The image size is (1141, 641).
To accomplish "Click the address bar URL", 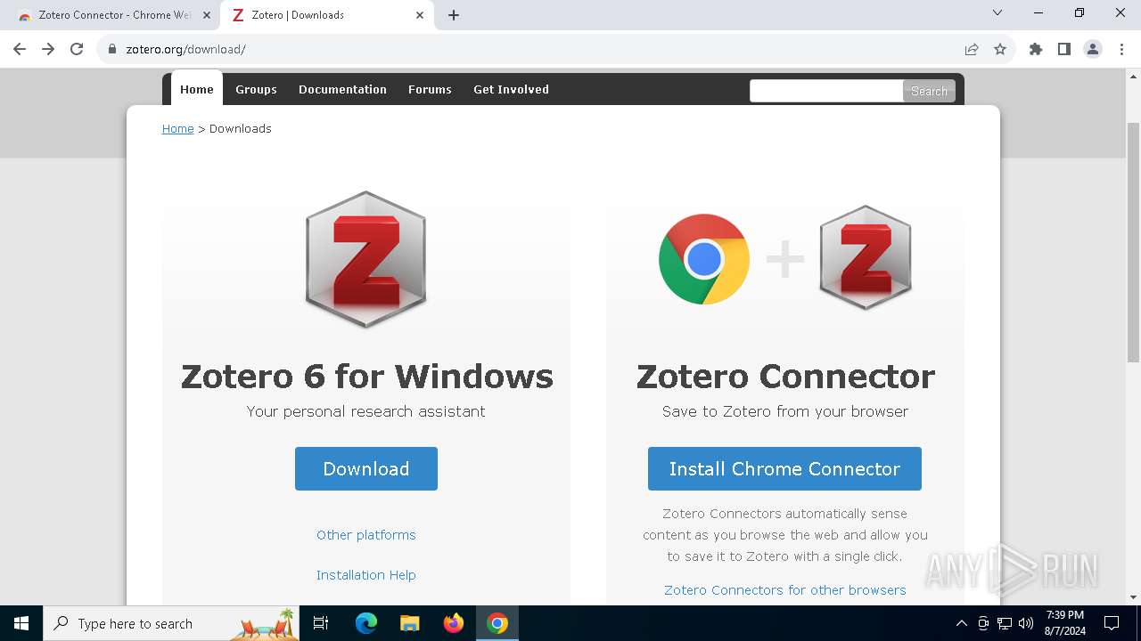I will [x=185, y=49].
